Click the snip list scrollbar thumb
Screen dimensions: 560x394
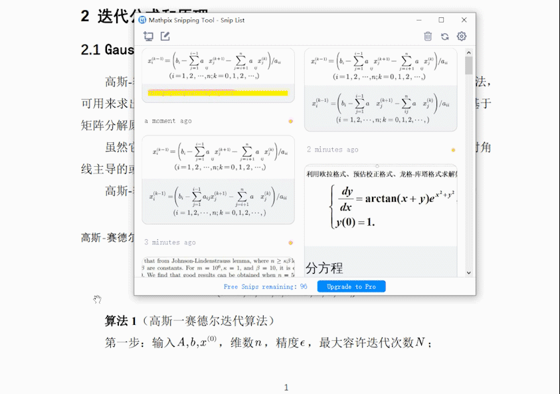pyautogui.click(x=469, y=65)
